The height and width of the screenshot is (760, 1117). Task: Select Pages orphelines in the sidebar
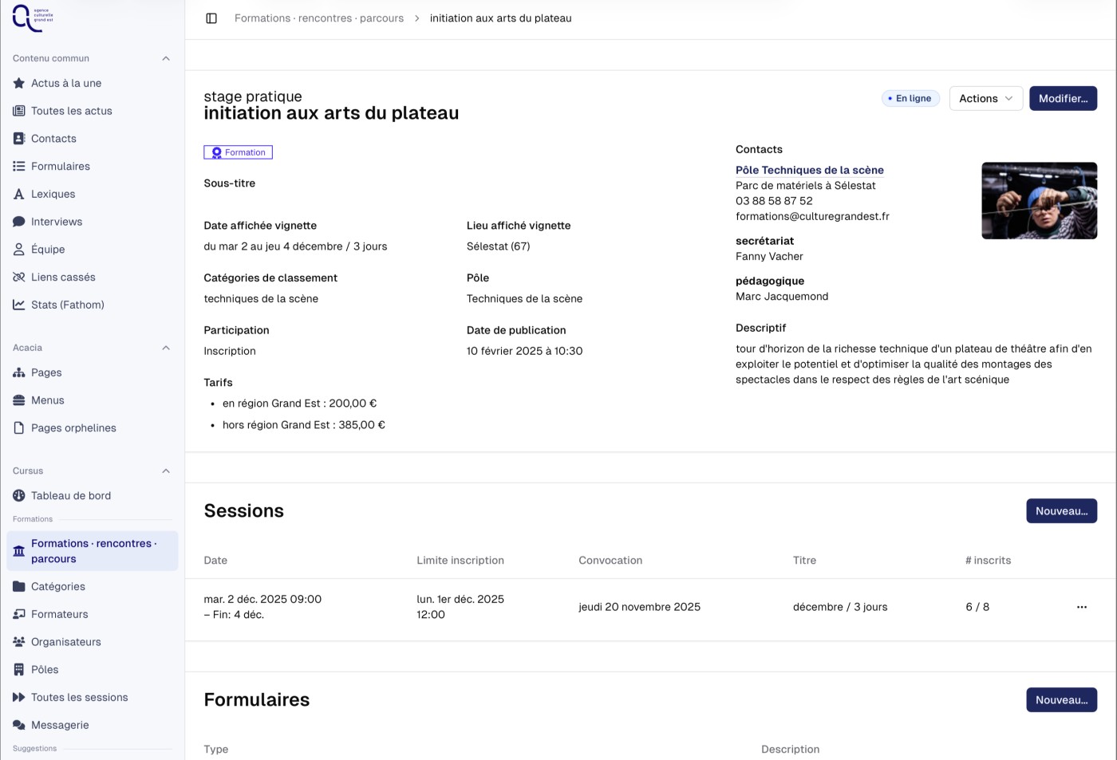tap(73, 428)
